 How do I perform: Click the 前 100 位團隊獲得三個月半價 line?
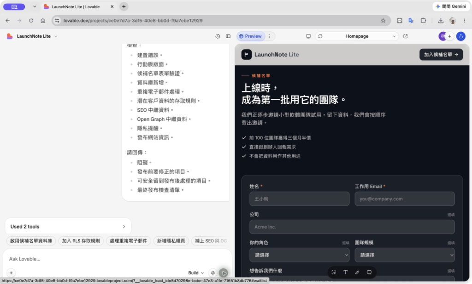pos(280,138)
